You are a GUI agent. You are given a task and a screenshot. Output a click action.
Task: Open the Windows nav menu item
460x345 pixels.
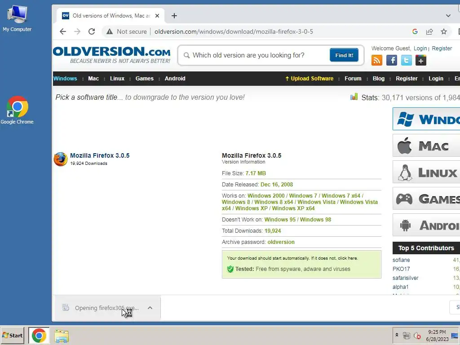click(x=65, y=78)
